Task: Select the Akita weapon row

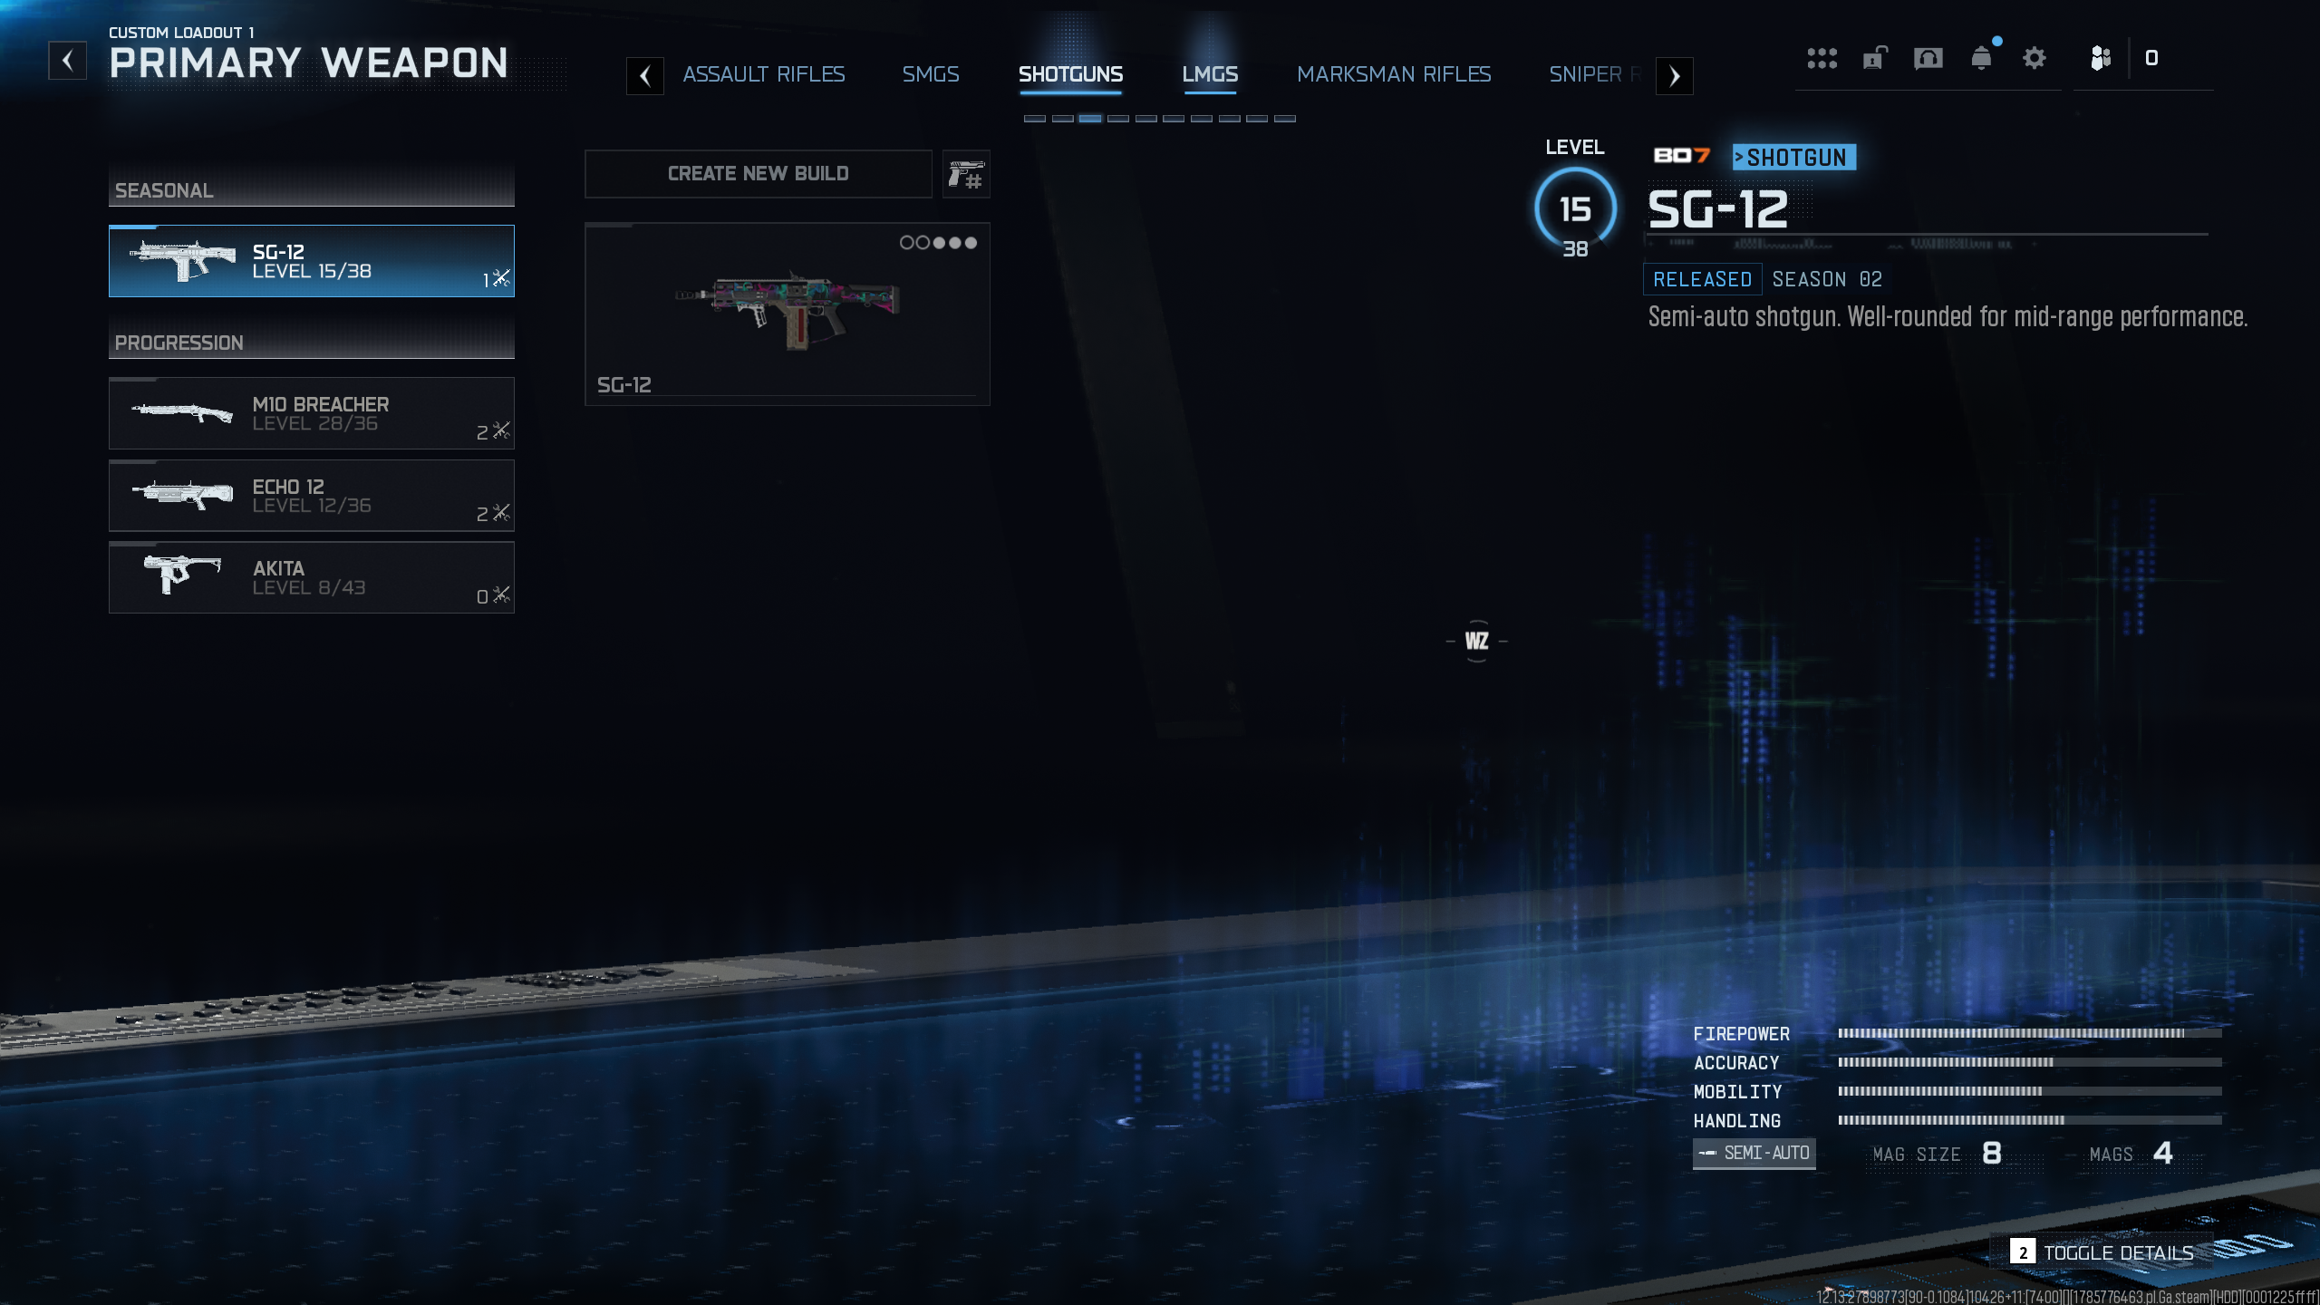Action: [x=312, y=577]
